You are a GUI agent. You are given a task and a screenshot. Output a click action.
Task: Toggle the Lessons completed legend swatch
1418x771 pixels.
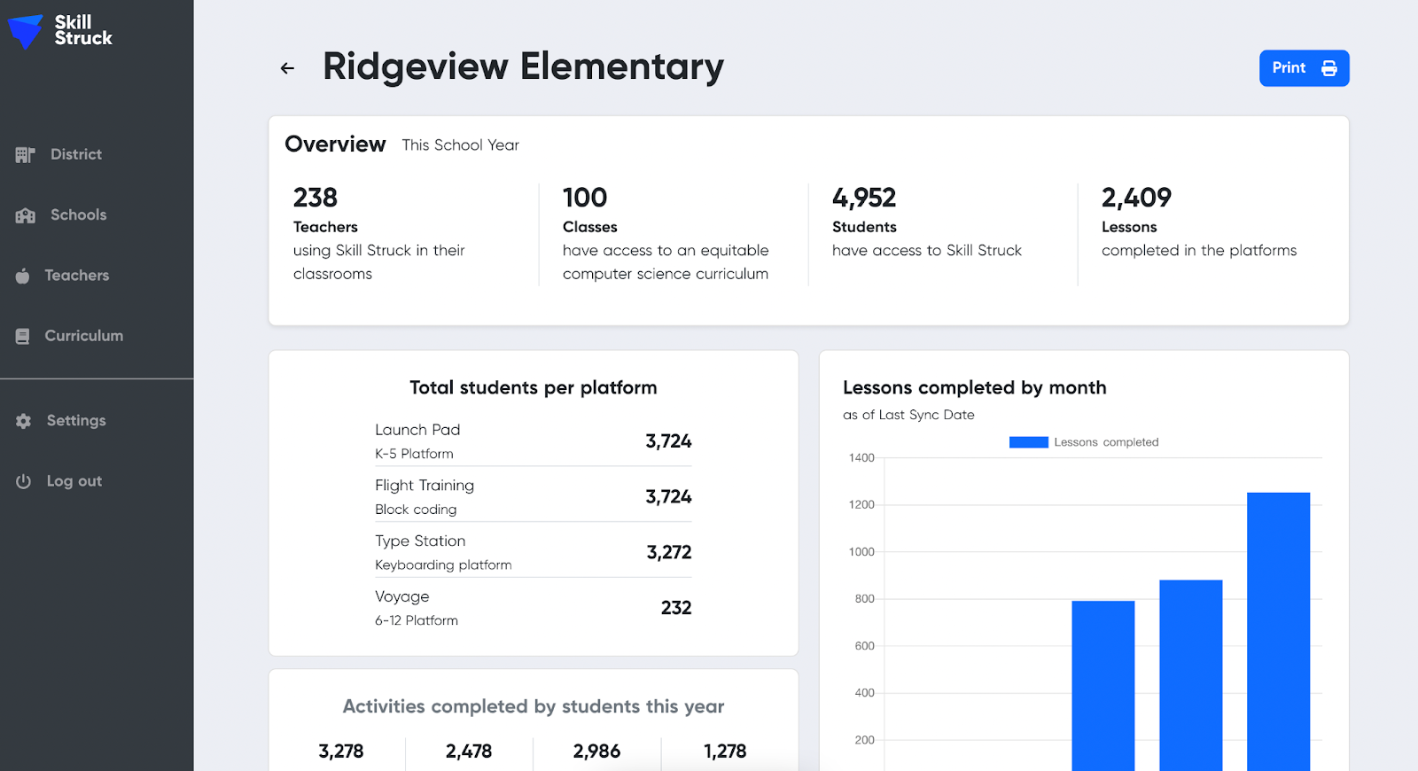tap(1028, 442)
